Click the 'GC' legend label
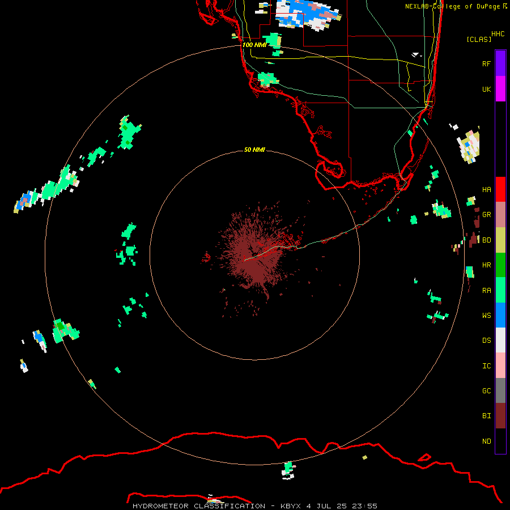510x510 pixels. pyautogui.click(x=486, y=390)
